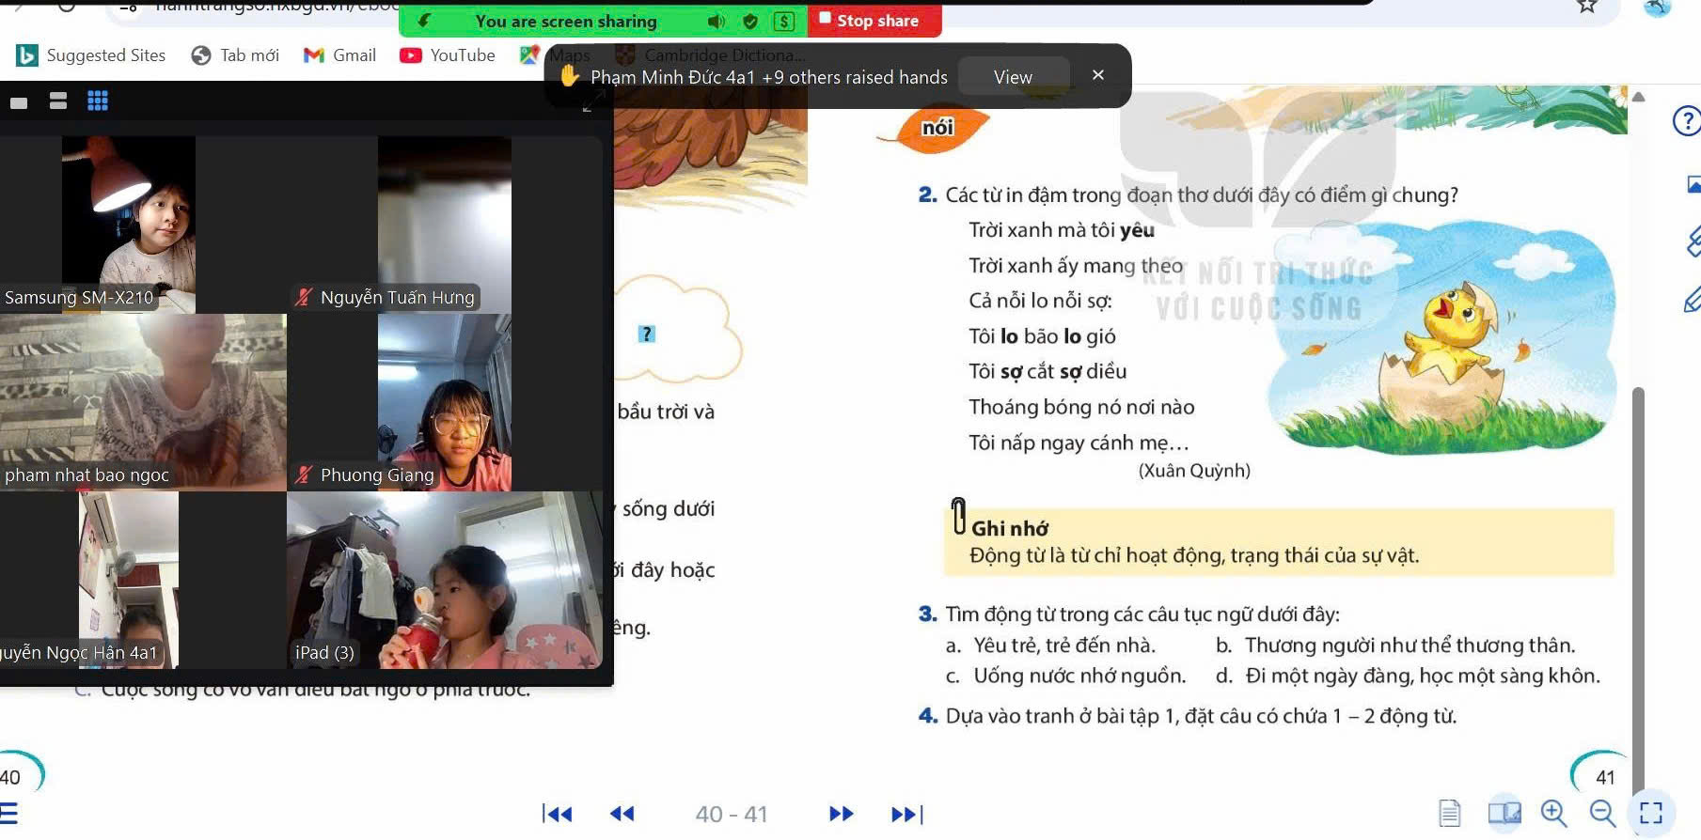Toggle the two-page book view

(1504, 813)
